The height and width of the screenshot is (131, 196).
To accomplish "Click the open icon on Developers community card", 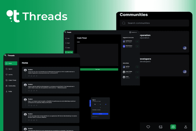I will point(185,72).
